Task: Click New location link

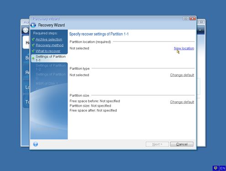Action: (x=184, y=48)
